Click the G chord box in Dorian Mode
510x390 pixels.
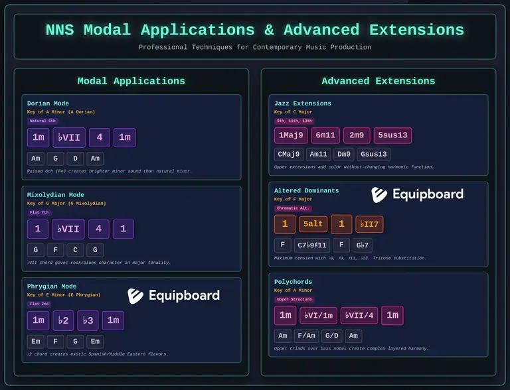pos(55,159)
